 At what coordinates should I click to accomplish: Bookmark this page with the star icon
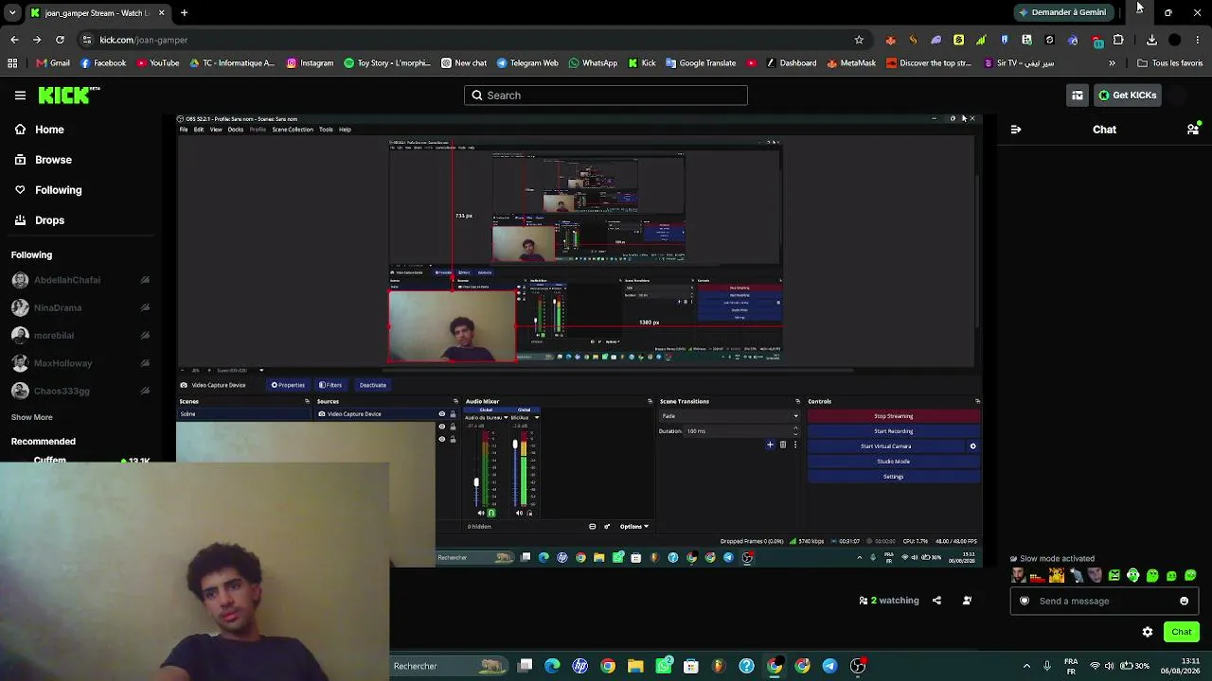coord(859,40)
